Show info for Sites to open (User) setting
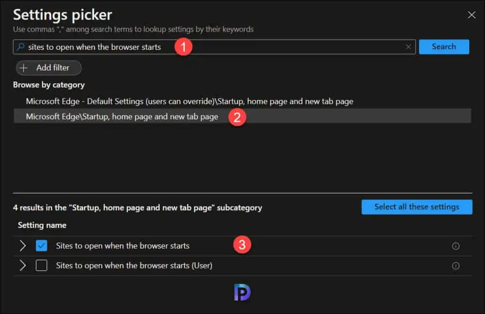The image size is (485, 314). (x=455, y=266)
